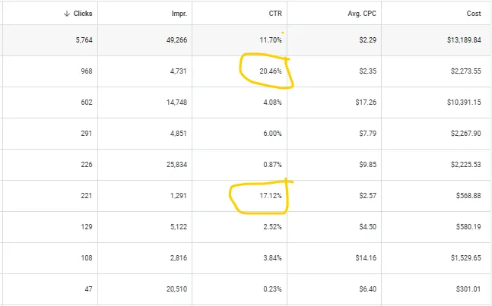This screenshot has width=492, height=306.
Task: Click the 968 clicks cell
Action: pos(84,71)
